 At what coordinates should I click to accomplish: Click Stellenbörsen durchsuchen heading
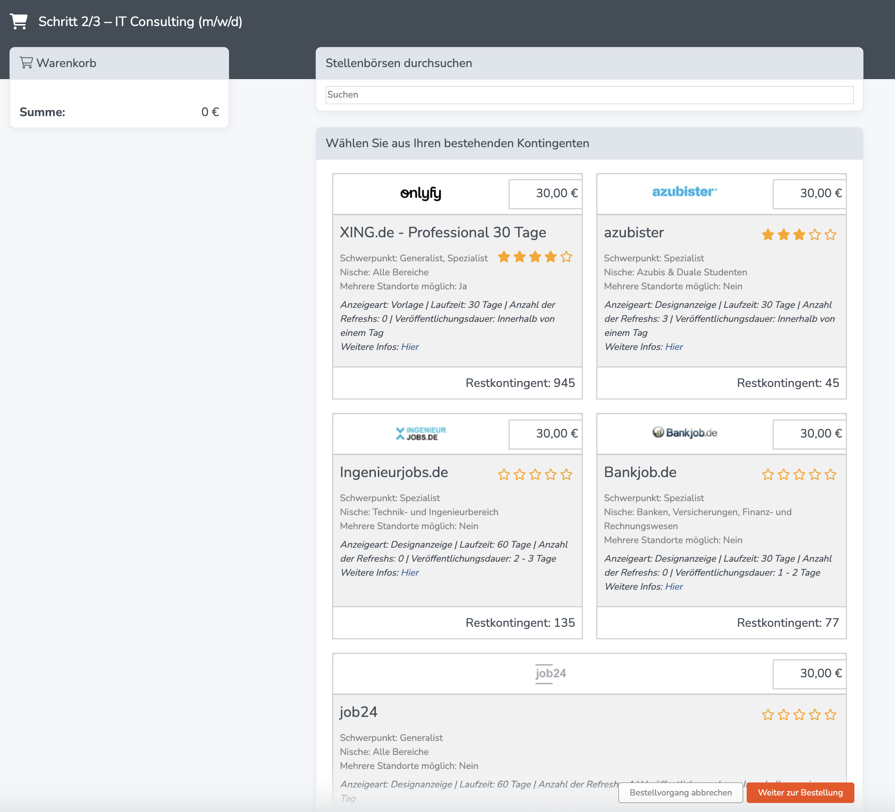(x=399, y=63)
